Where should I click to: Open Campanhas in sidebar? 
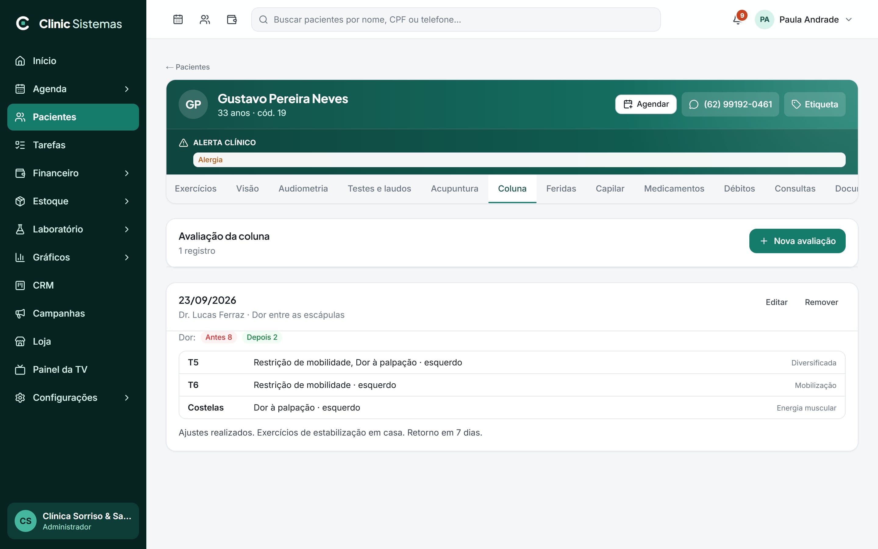tap(73, 313)
